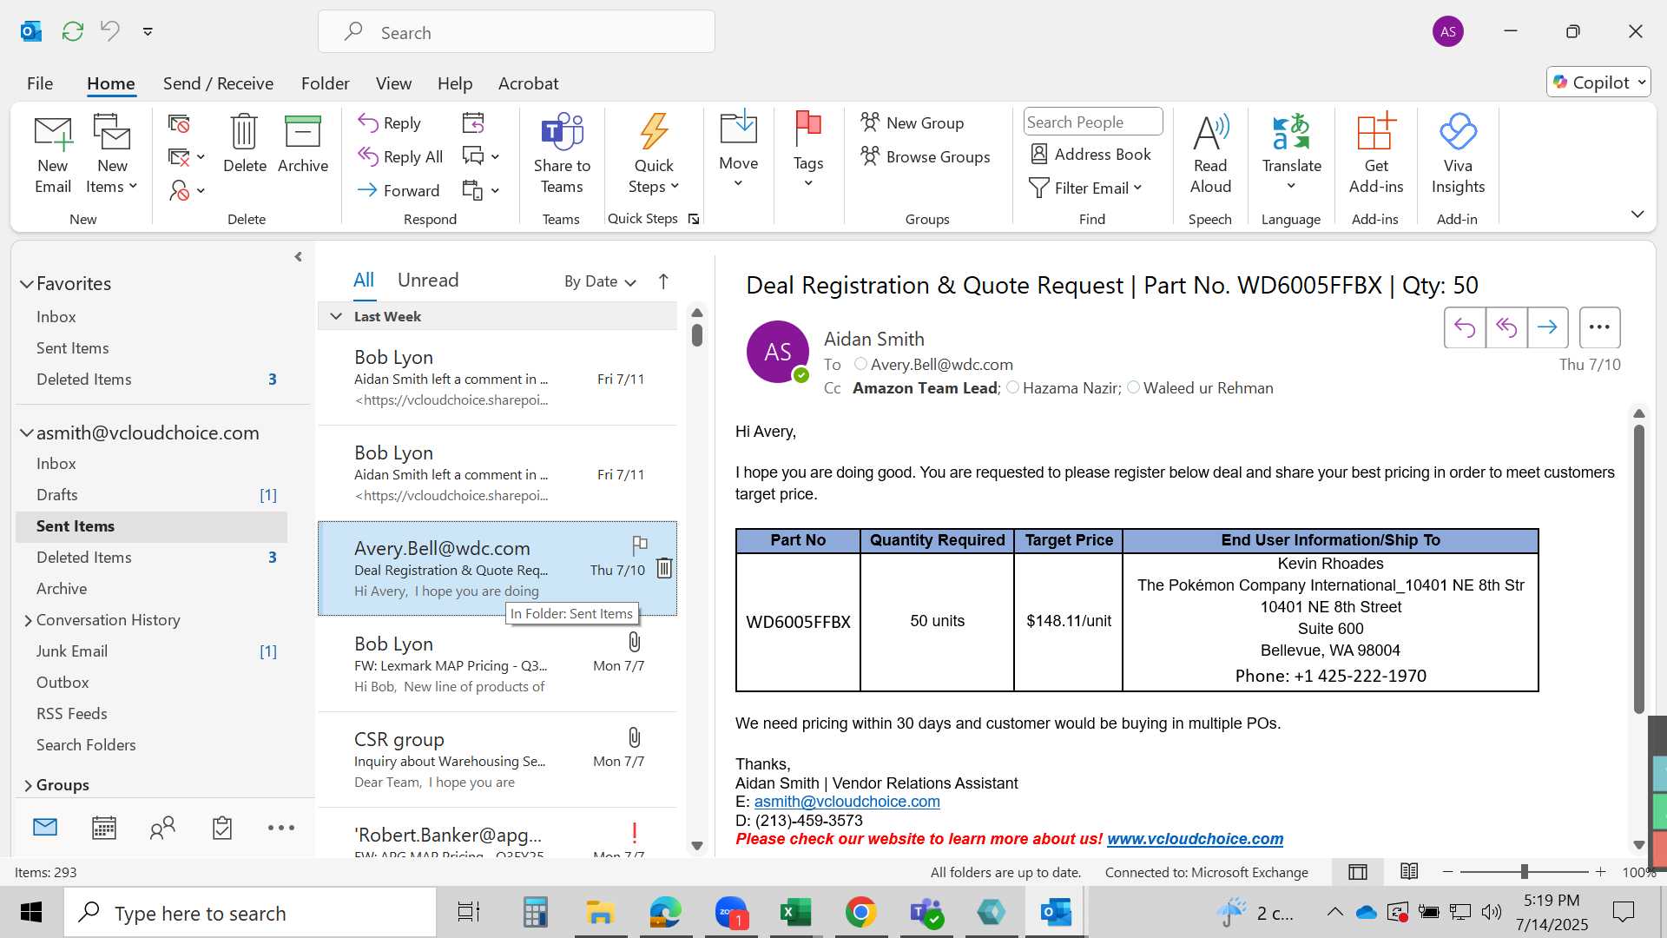Open Viva Insights add-in
This screenshot has width=1667, height=938.
tap(1458, 155)
